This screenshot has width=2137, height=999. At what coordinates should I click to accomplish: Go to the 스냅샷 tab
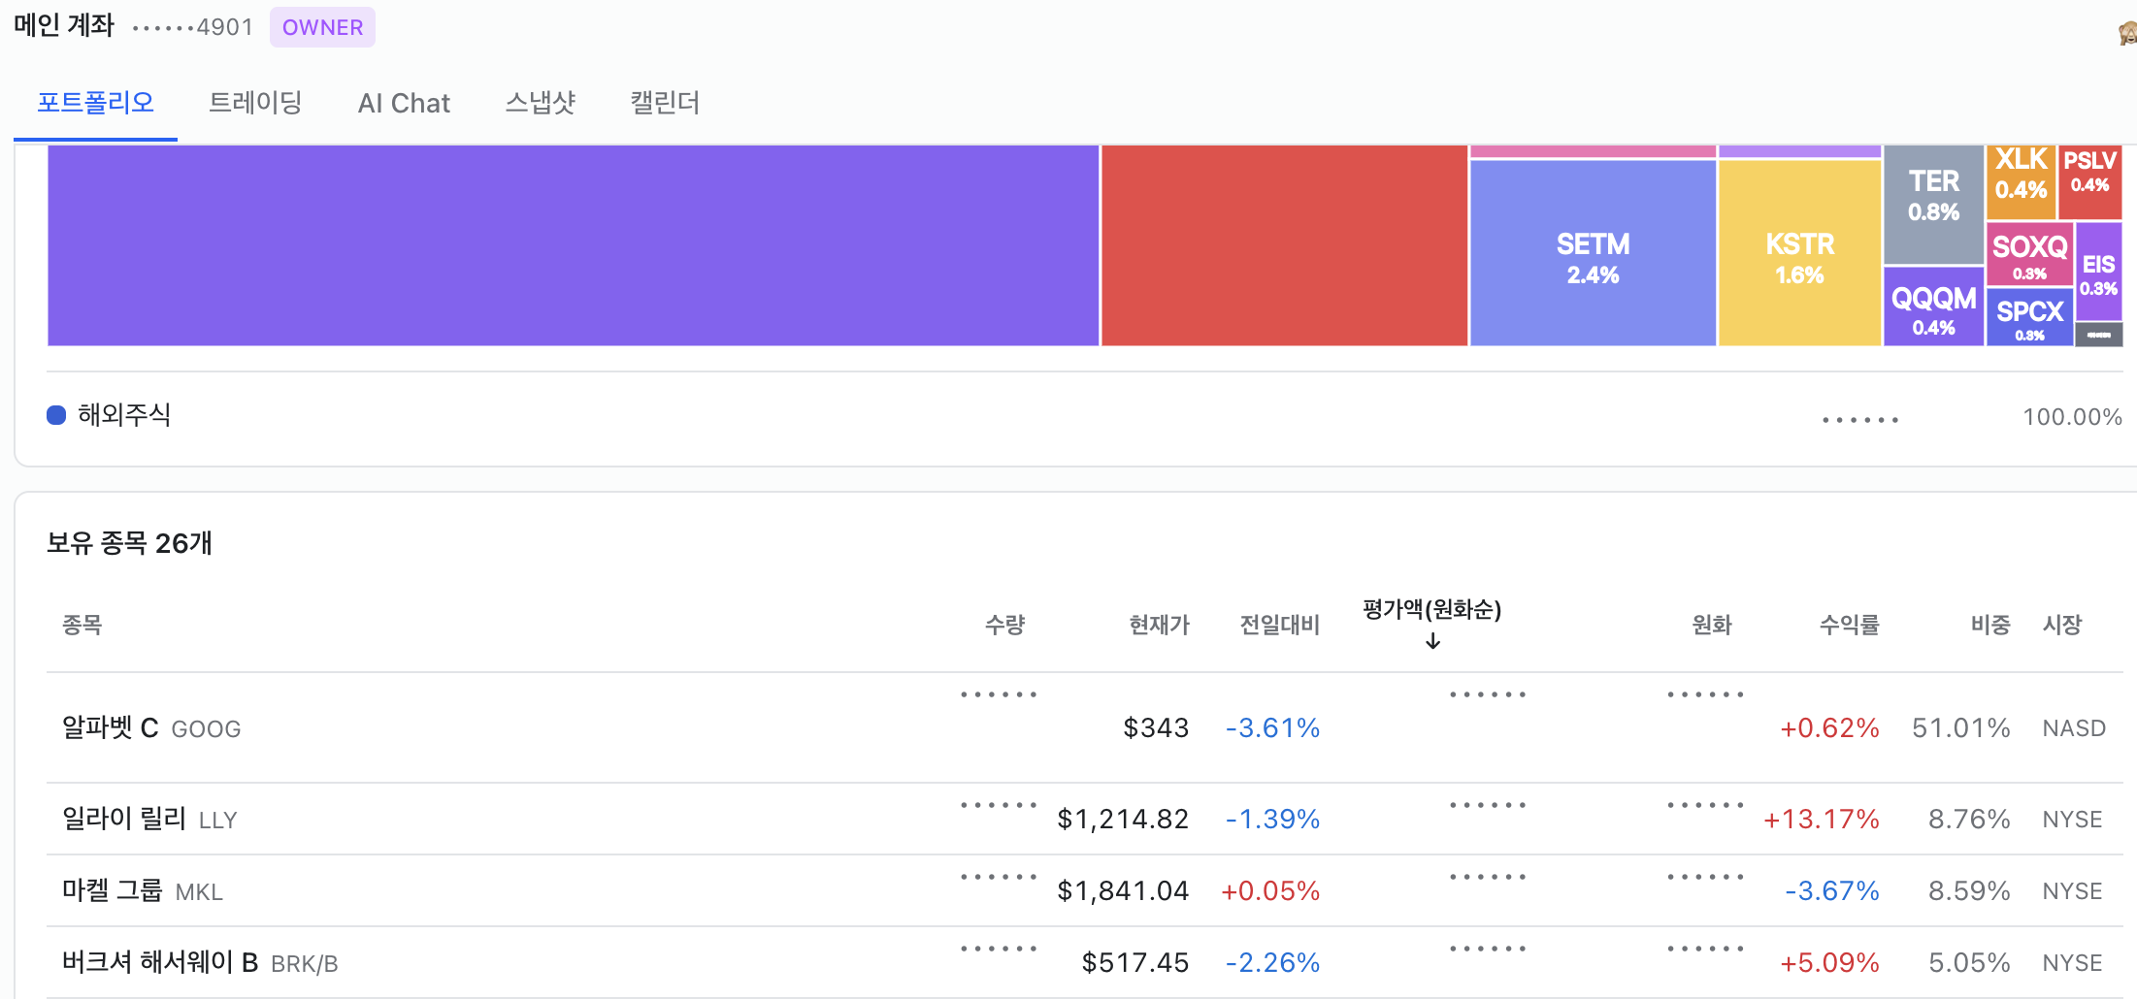pos(541,103)
